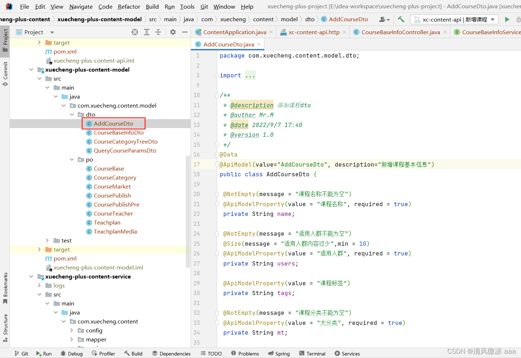The image size is (521, 358).
Task: Open the Bookmarks side panel
Action: (x=5, y=288)
